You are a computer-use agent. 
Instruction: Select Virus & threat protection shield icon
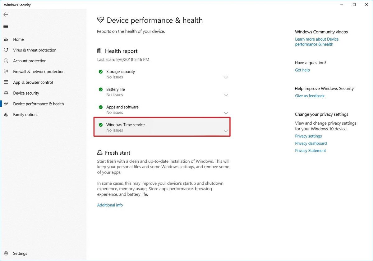click(x=6, y=50)
